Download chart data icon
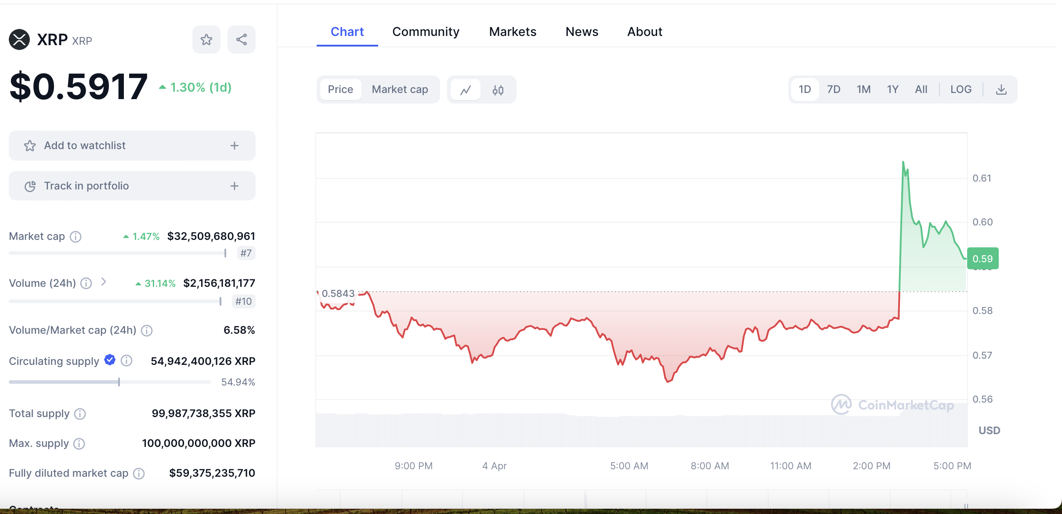 coord(1001,89)
